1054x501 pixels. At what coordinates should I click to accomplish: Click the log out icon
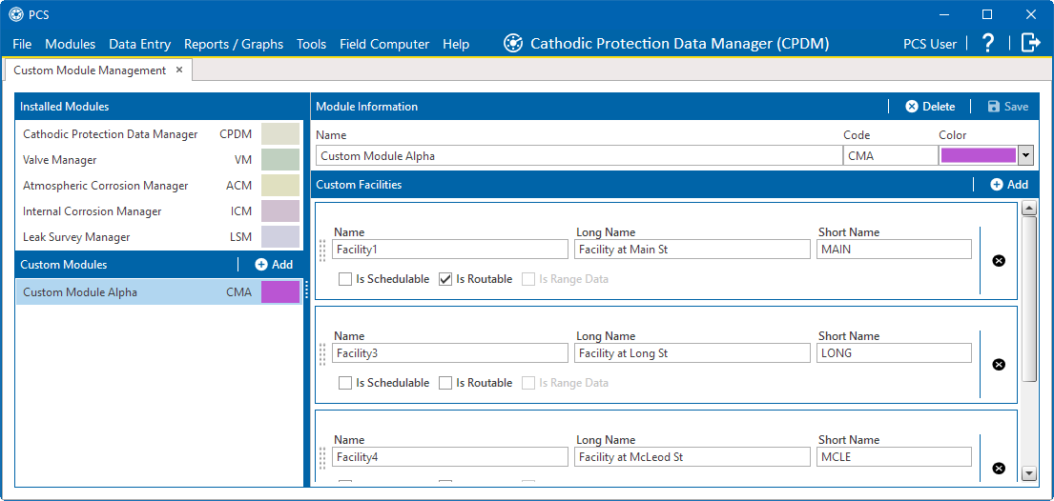coord(1030,43)
